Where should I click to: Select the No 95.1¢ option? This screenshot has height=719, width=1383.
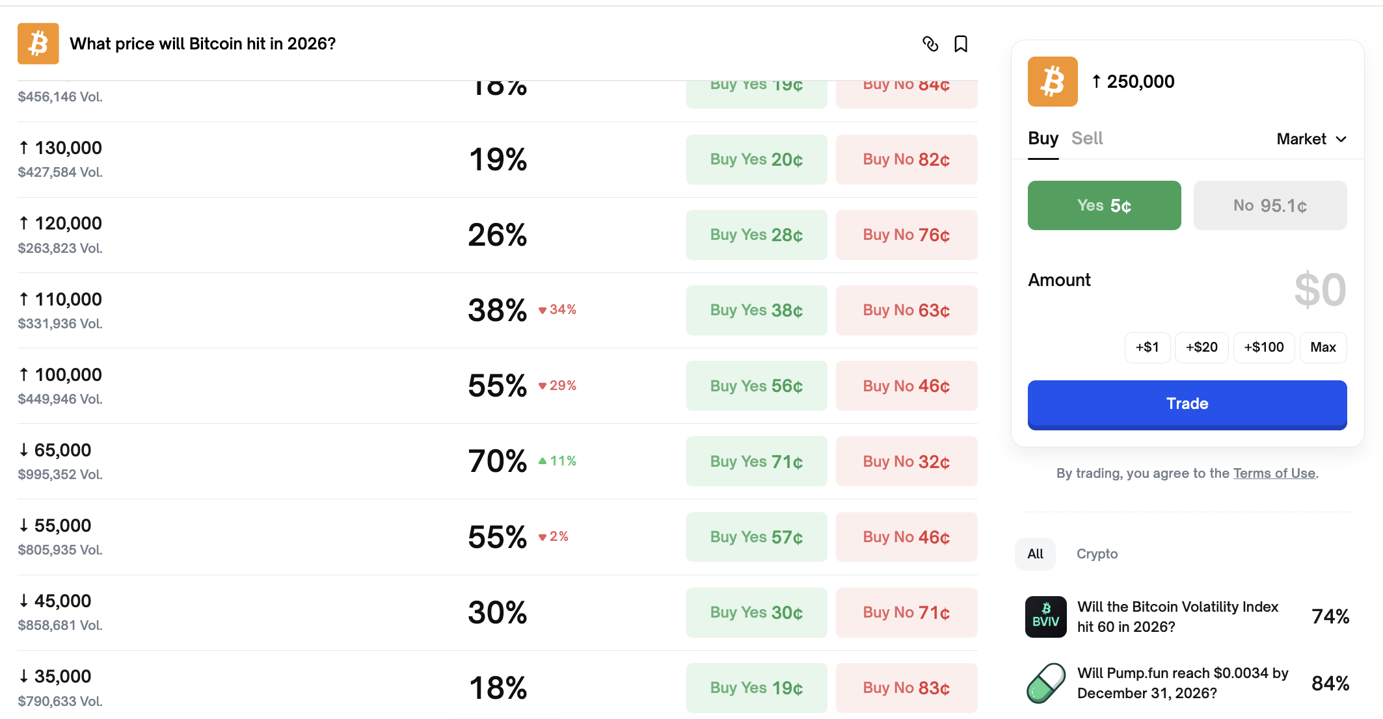click(1270, 205)
